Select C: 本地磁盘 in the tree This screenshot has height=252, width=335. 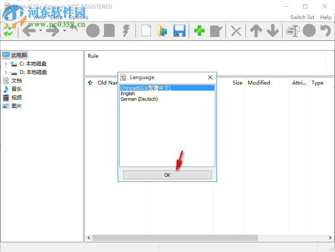33,64
